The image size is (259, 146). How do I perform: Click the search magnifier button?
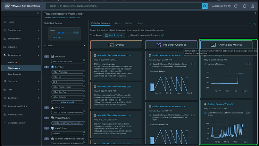[205, 6]
